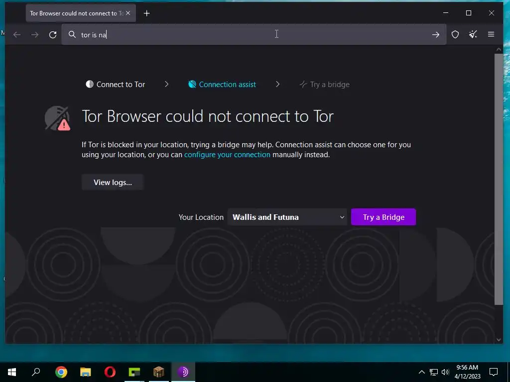Click the Go arrow in address bar

click(436, 34)
